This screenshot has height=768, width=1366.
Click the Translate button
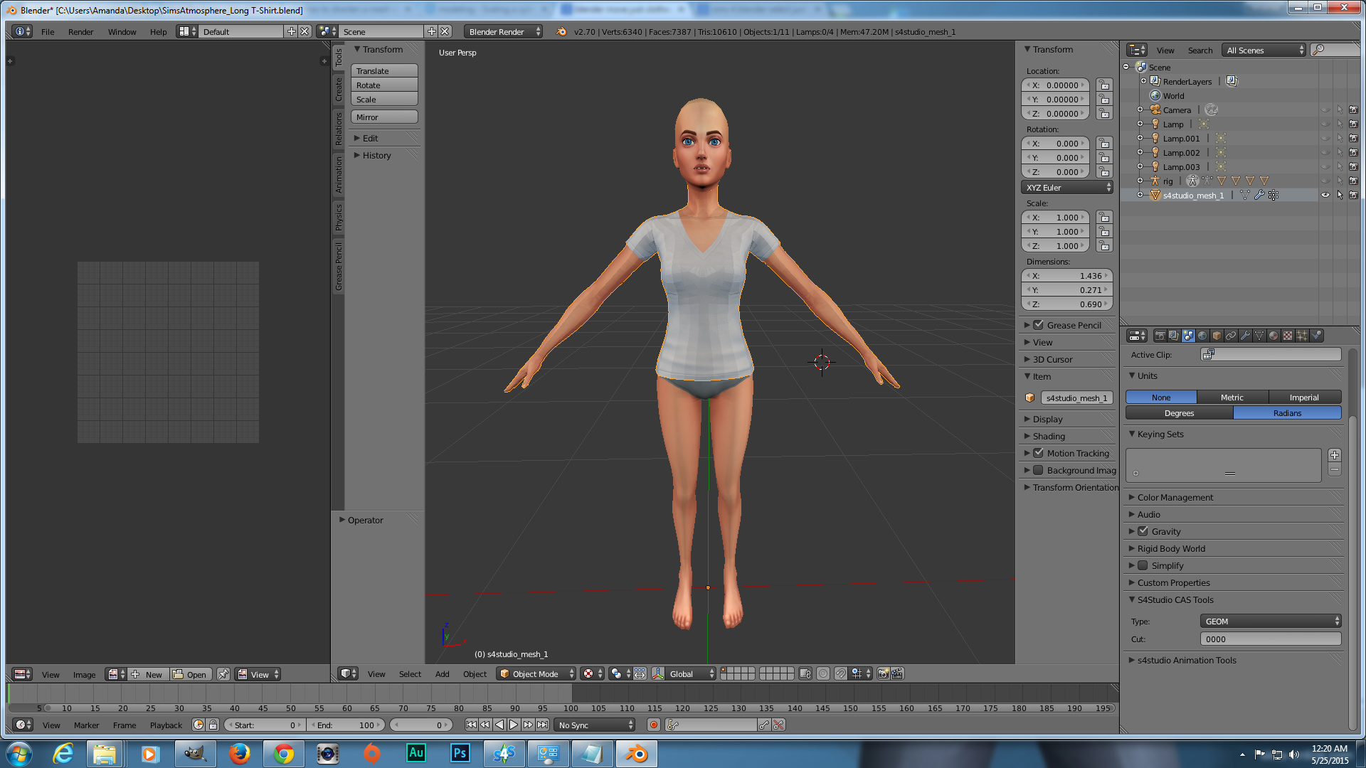click(x=384, y=71)
